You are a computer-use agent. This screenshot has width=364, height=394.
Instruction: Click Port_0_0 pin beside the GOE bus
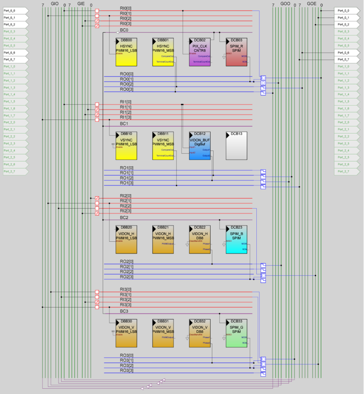pyautogui.click(x=347, y=10)
